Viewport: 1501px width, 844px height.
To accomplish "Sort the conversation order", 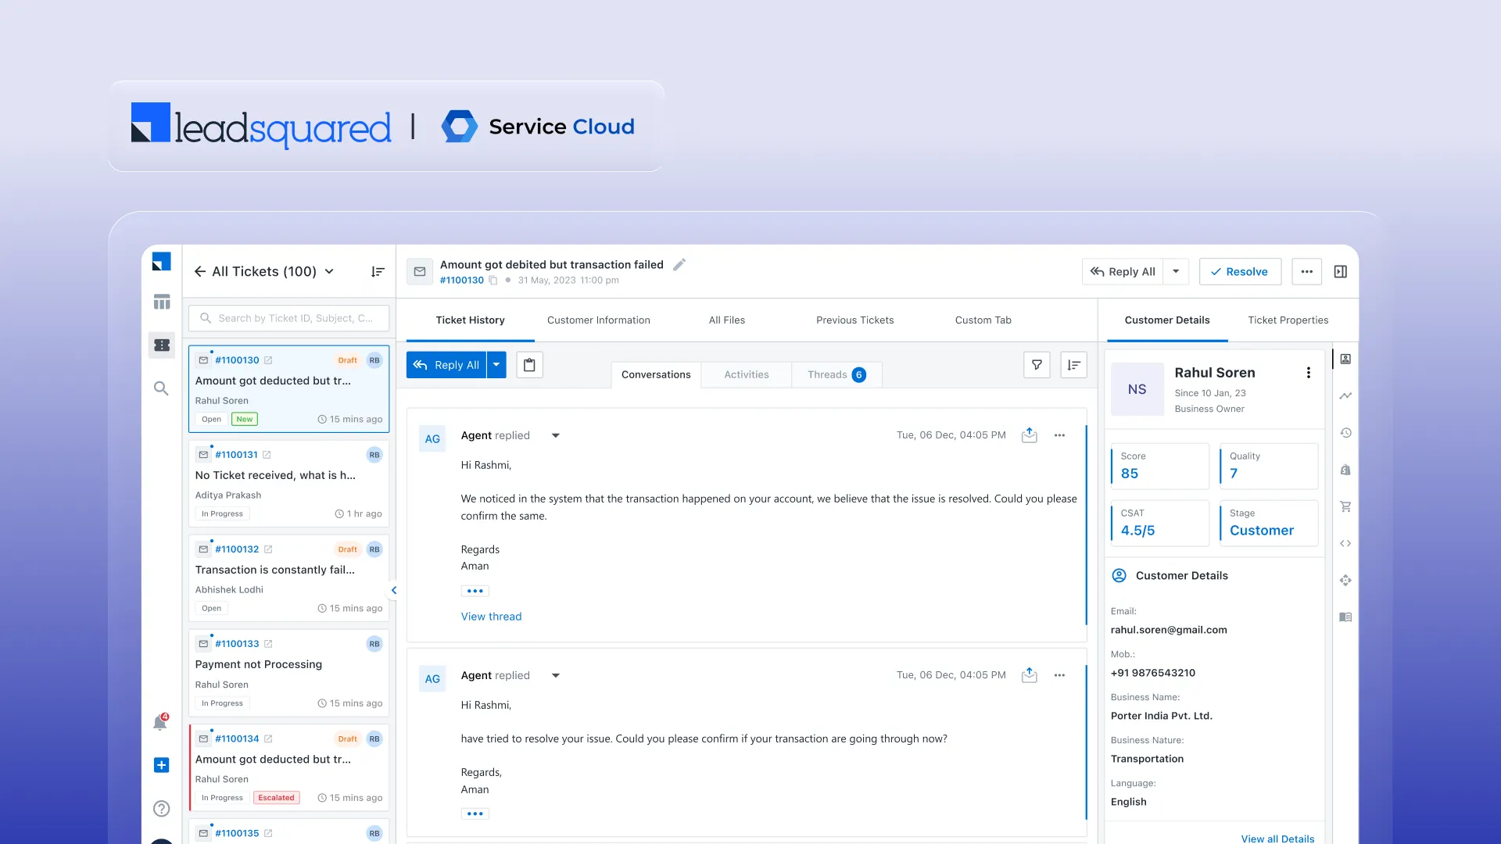I will pyautogui.click(x=1073, y=365).
